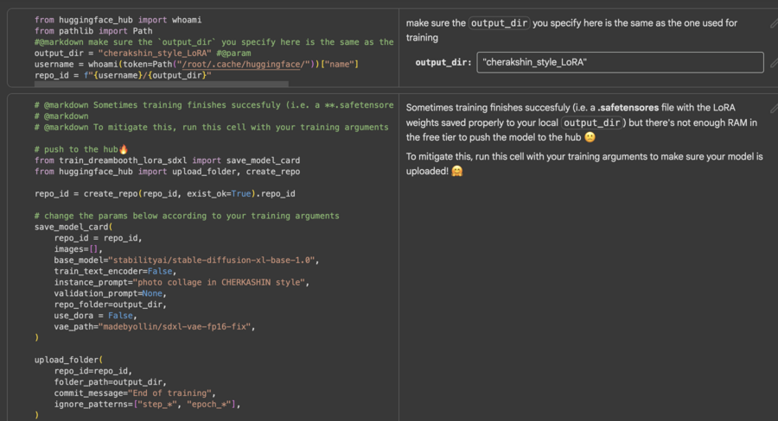Click the sad face emoji in description
The image size is (778, 421).
(x=590, y=137)
